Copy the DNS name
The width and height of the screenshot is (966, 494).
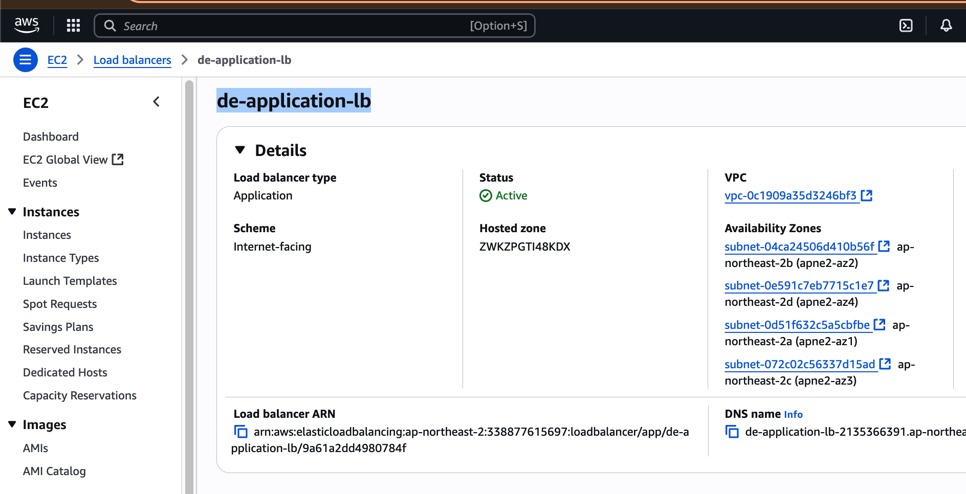(x=732, y=432)
